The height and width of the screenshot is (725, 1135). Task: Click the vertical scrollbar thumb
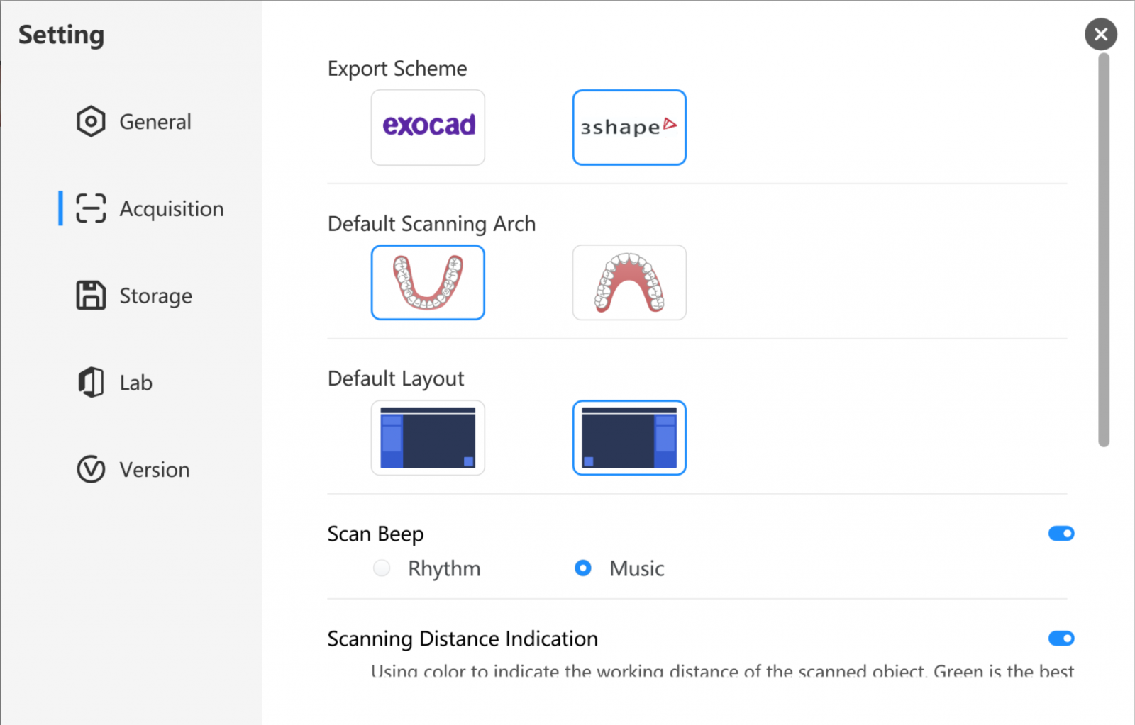[x=1104, y=250]
